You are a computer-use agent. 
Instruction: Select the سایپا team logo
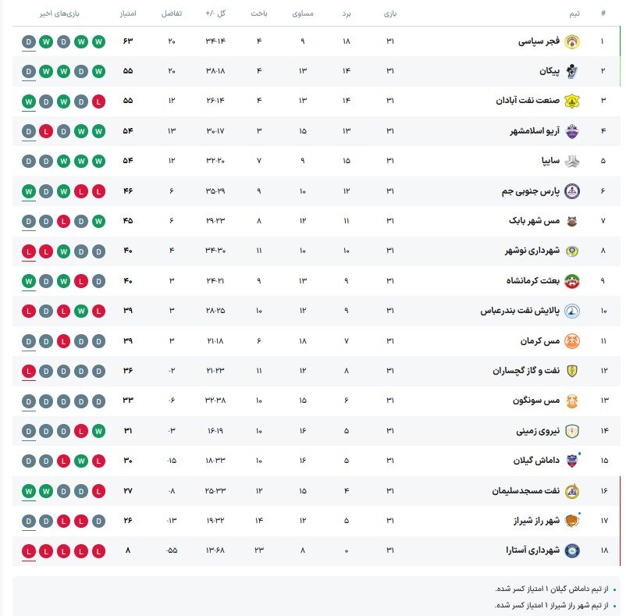point(572,161)
